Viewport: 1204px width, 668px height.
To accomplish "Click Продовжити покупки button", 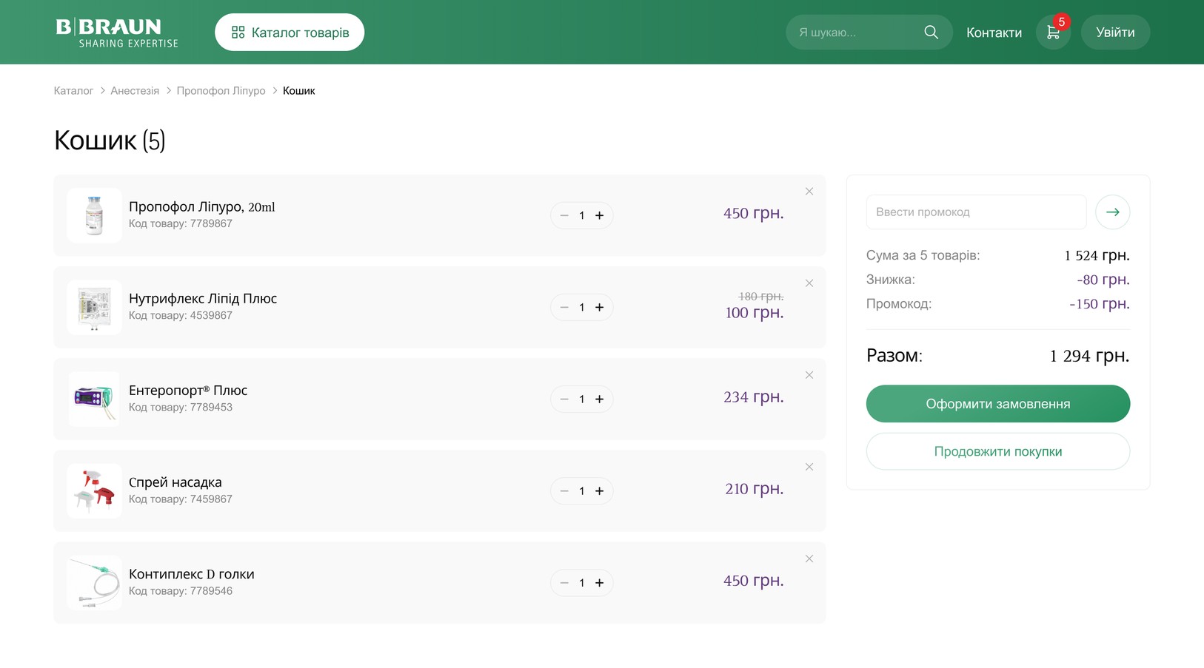I will 998,451.
